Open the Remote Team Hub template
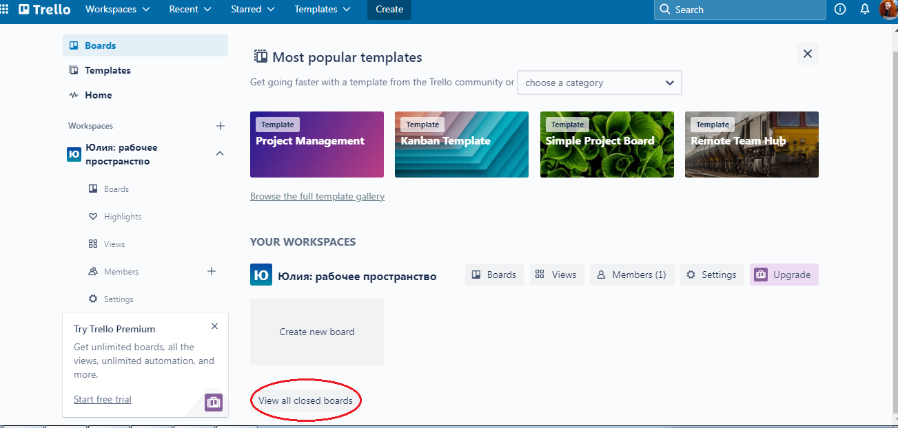898x428 pixels. click(752, 145)
